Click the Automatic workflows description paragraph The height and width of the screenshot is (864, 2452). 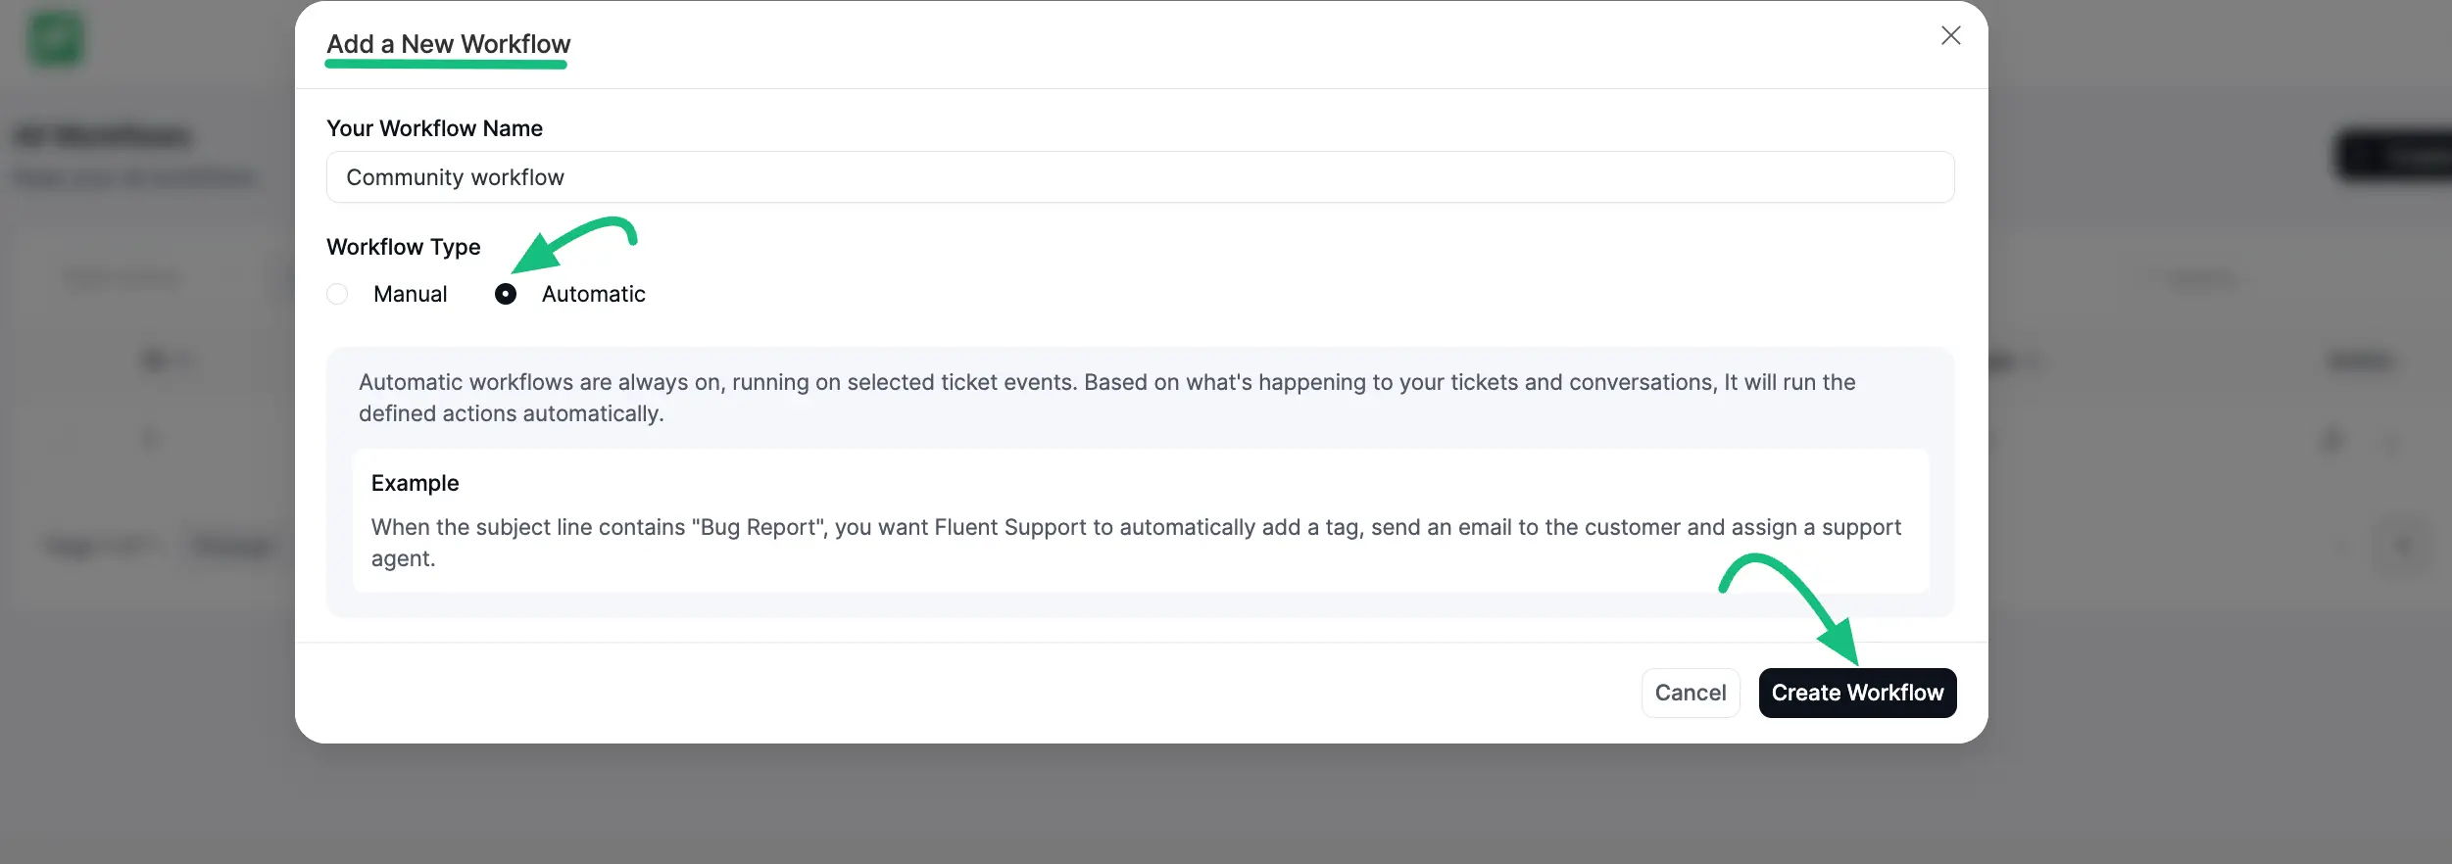click(x=1106, y=397)
